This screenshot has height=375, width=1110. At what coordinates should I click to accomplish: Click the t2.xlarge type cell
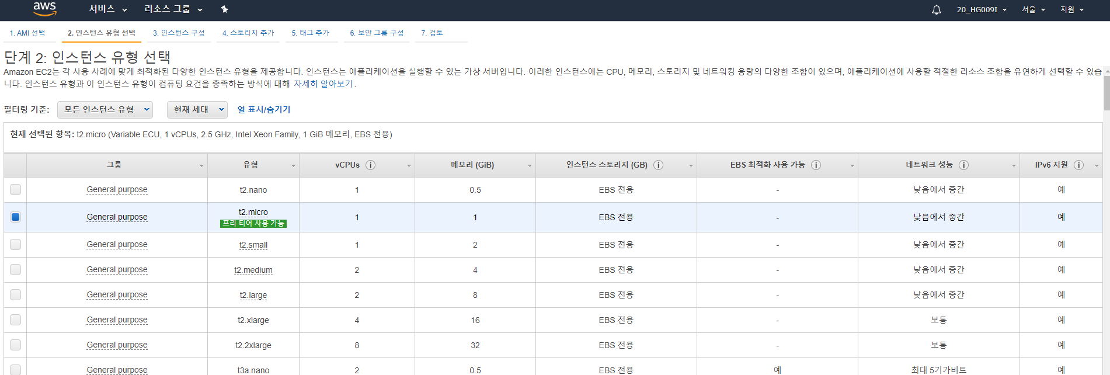[x=253, y=320]
